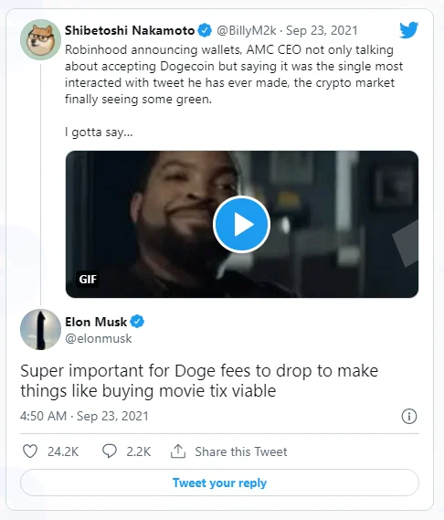Visit the @elonmusk handle
This screenshot has height=520, width=444.
coord(99,339)
